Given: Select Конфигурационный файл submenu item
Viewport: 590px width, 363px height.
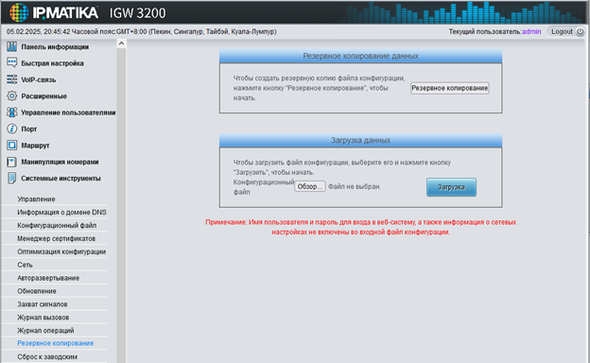Looking at the screenshot, I should [57, 225].
